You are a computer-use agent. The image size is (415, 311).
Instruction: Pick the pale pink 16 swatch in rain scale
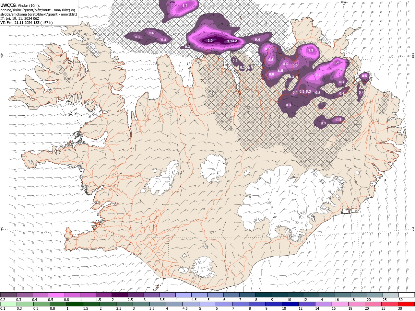(340, 304)
